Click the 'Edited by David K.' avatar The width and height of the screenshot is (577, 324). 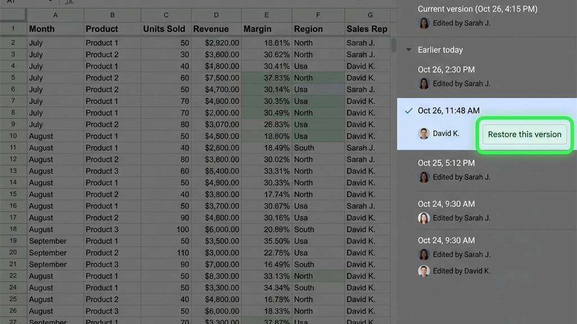(424, 271)
